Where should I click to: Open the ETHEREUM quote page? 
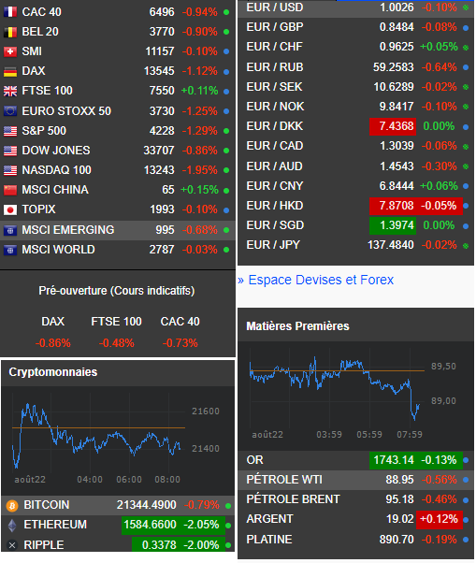[55, 525]
